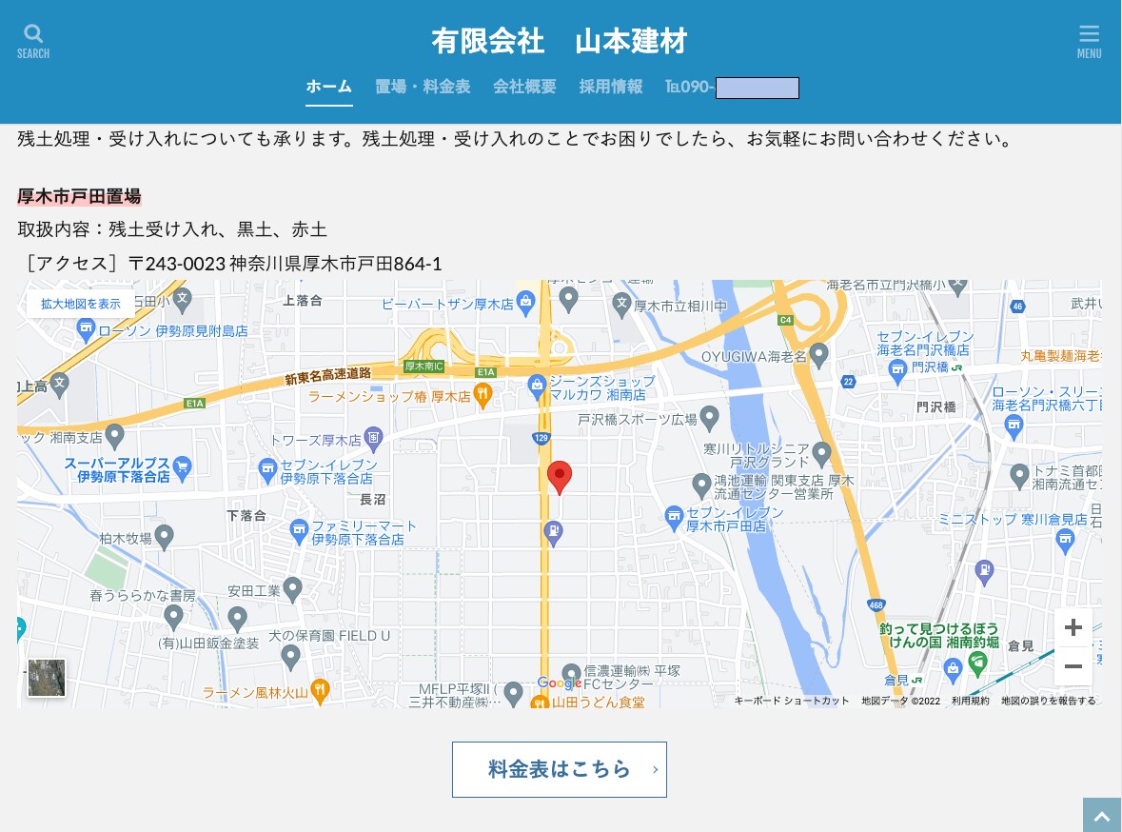Viewport: 1122px width, 832px height.
Task: Click the ビーバートザン厚木店 shopping pin
Action: click(x=526, y=303)
